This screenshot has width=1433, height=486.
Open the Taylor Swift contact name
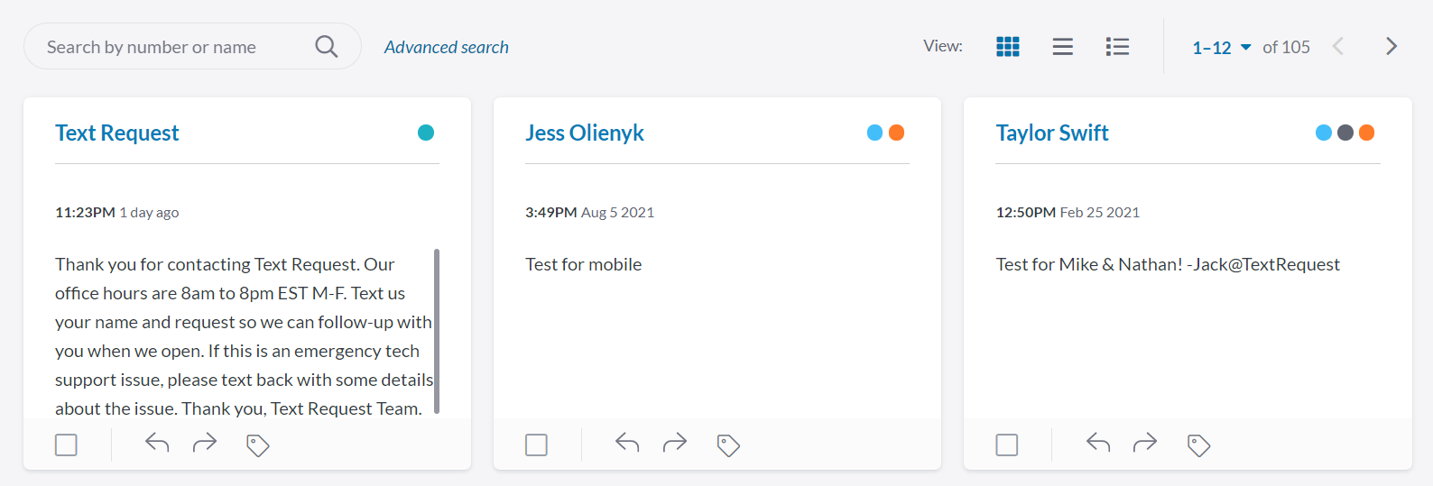[x=1051, y=133]
